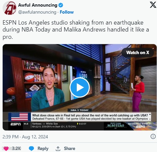Screen dimensions: 157x152
Task: Like the tweet via heart icon
Action: click(x=6, y=149)
